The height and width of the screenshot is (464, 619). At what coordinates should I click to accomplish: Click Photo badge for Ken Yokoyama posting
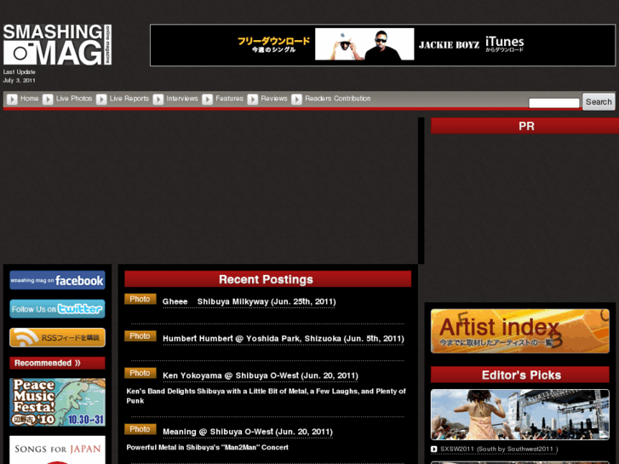[140, 373]
